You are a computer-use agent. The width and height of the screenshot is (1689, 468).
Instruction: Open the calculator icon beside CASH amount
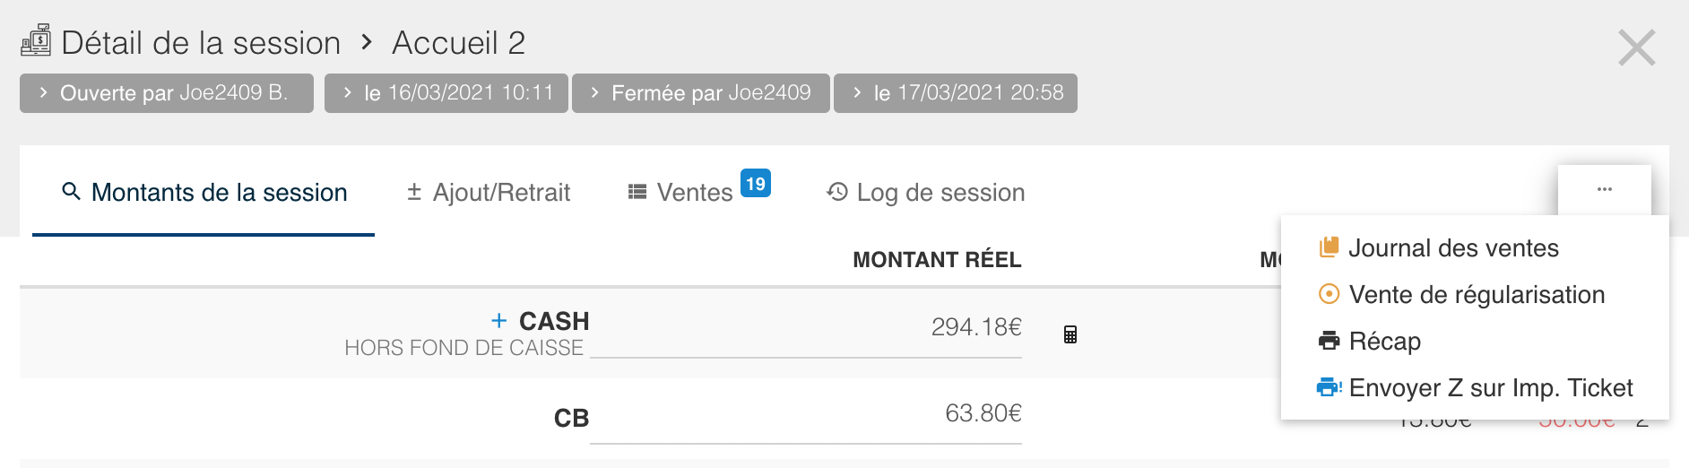(x=1070, y=334)
